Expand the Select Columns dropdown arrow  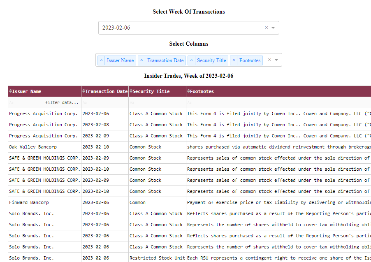coord(276,60)
